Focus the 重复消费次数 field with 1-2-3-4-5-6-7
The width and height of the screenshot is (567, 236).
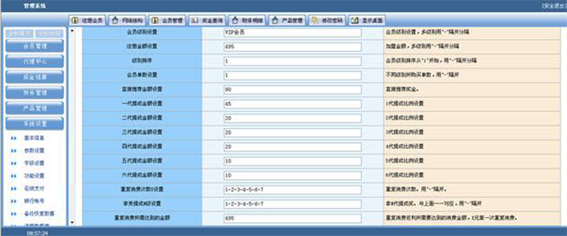point(292,189)
